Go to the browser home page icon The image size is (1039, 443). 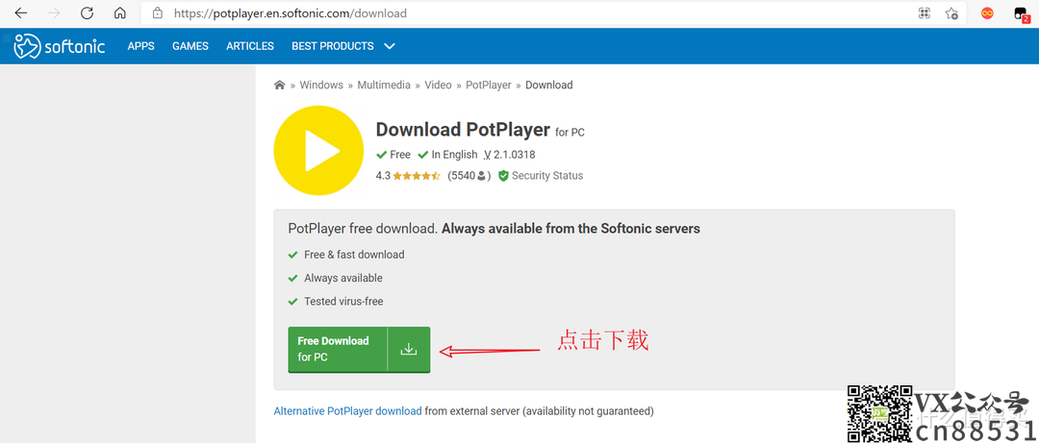coord(119,13)
